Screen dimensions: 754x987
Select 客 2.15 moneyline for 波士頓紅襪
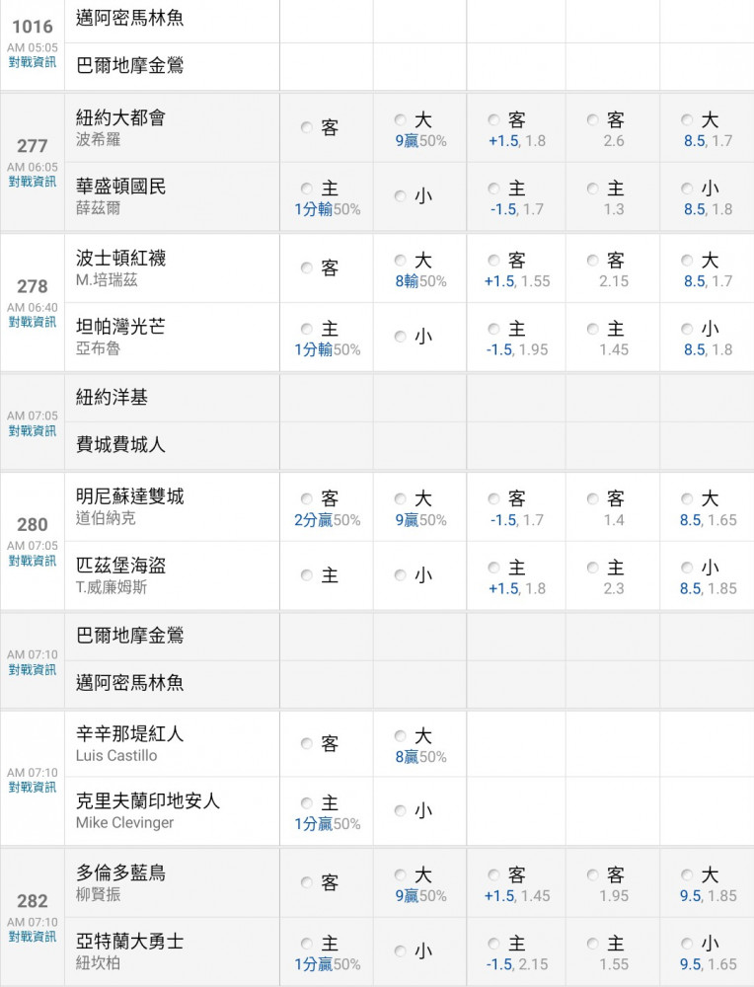click(x=592, y=260)
